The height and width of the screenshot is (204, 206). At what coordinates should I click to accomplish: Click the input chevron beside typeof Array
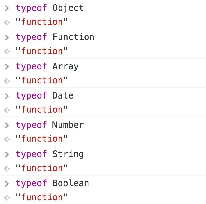(x=7, y=67)
